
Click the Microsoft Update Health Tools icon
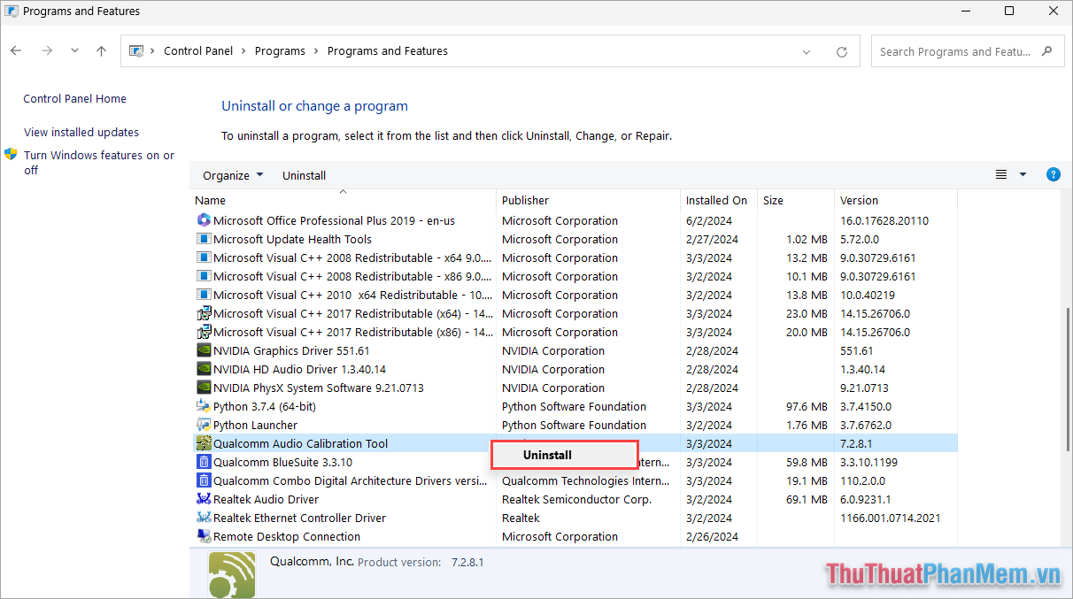(203, 239)
